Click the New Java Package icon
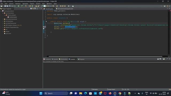Screen dimensions: 171x96 30,6
